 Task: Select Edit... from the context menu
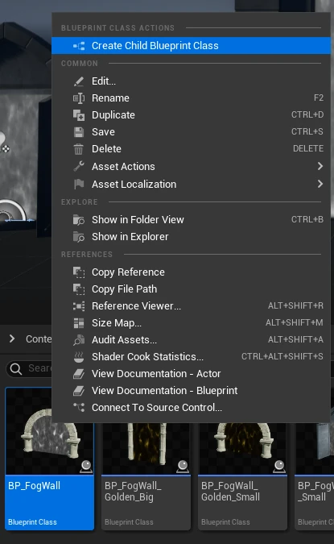point(191,81)
